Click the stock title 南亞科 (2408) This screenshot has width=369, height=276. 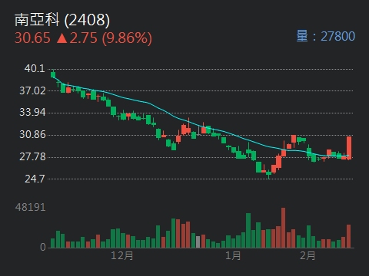click(62, 20)
